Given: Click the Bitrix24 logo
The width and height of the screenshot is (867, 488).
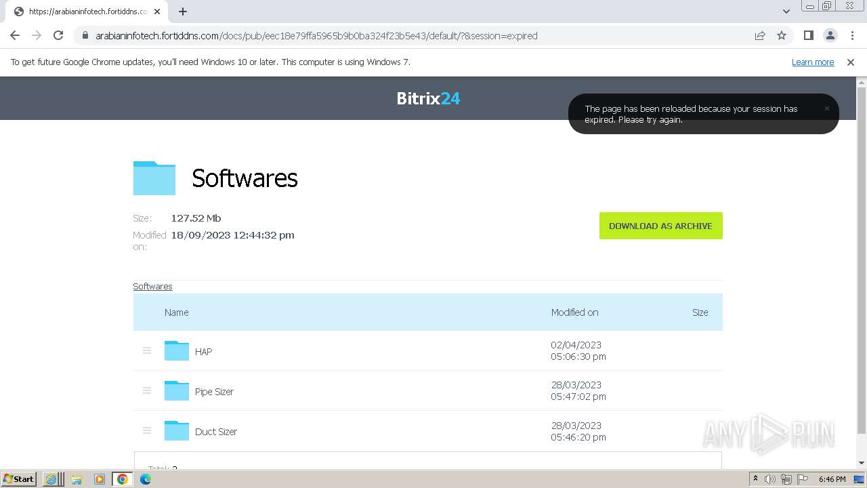Looking at the screenshot, I should coord(428,98).
